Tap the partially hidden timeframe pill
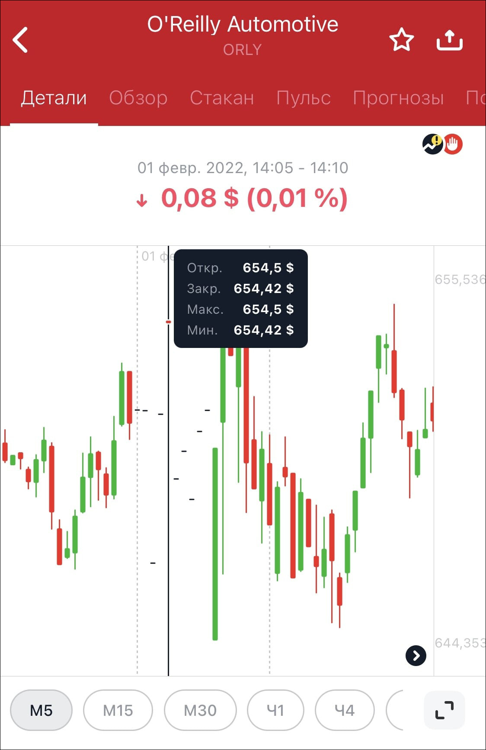 point(394,710)
